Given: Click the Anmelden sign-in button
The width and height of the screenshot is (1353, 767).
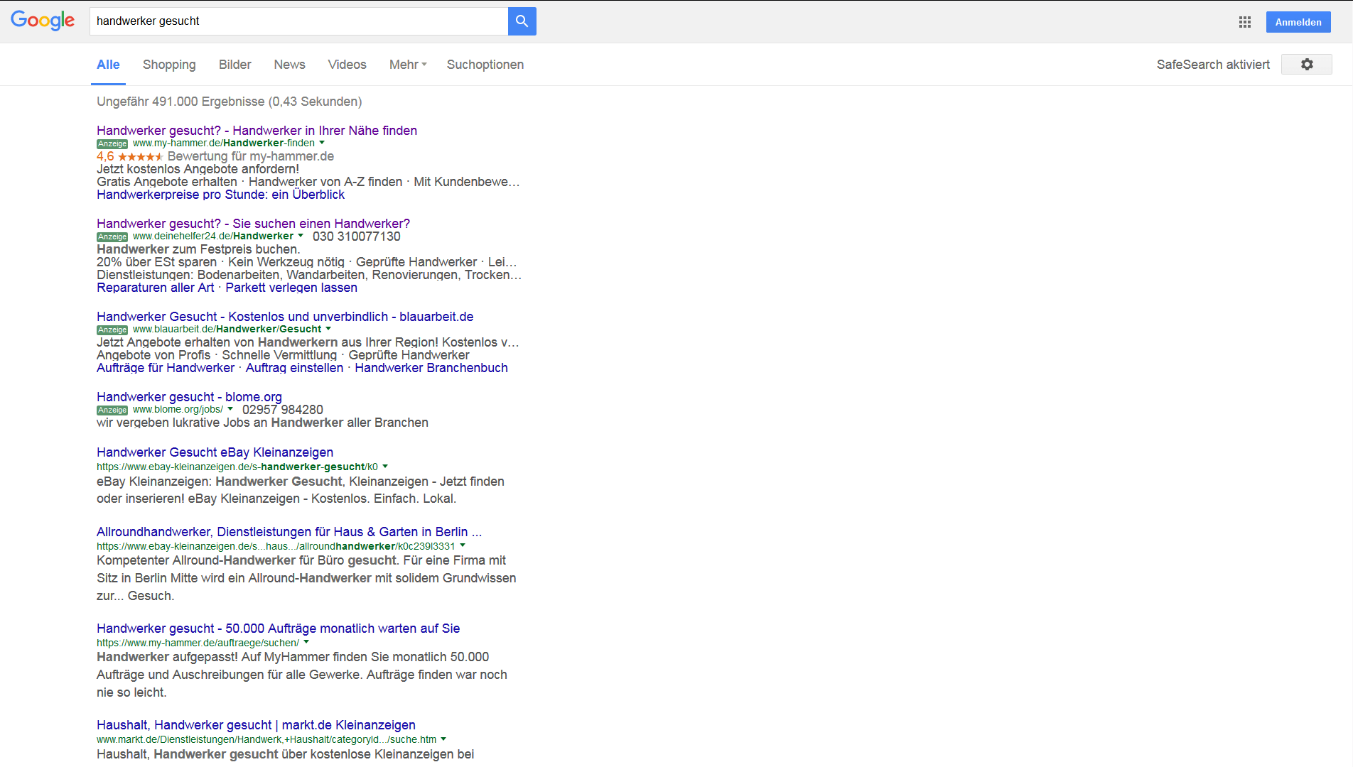Looking at the screenshot, I should point(1298,22).
